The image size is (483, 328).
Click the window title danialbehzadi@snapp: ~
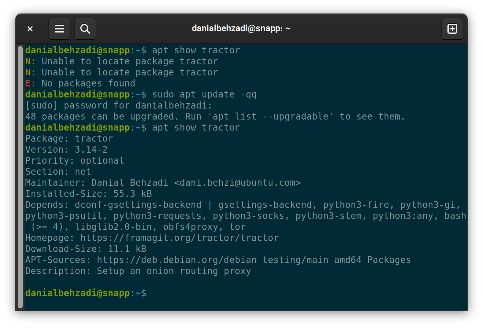pyautogui.click(x=241, y=29)
